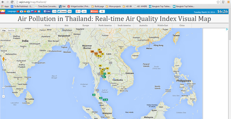Switch the site language with the South Korea flag
Image resolution: width=231 pixels, height=119 pixels.
(x=29, y=11)
